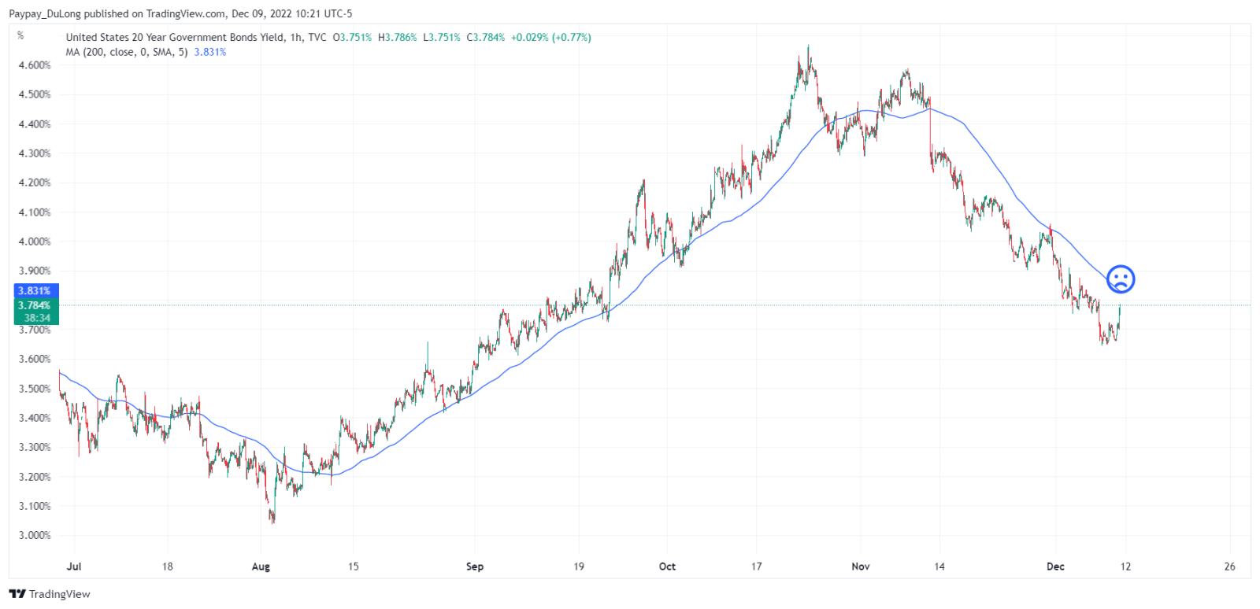Click the 3.400% price axis label

point(35,418)
